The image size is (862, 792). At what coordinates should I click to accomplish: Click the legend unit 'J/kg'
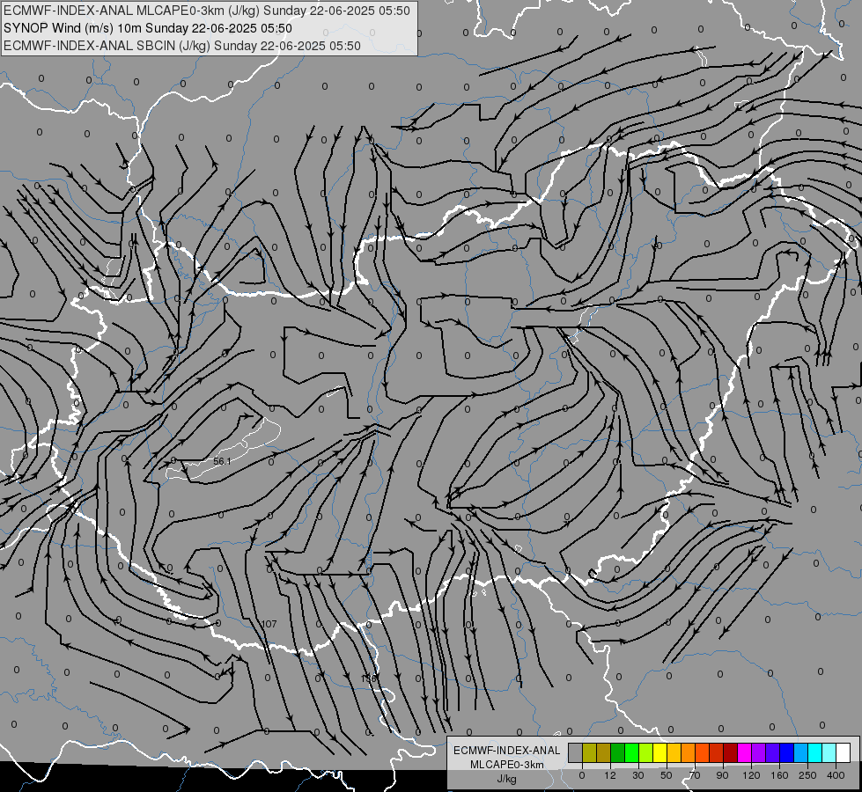[507, 779]
